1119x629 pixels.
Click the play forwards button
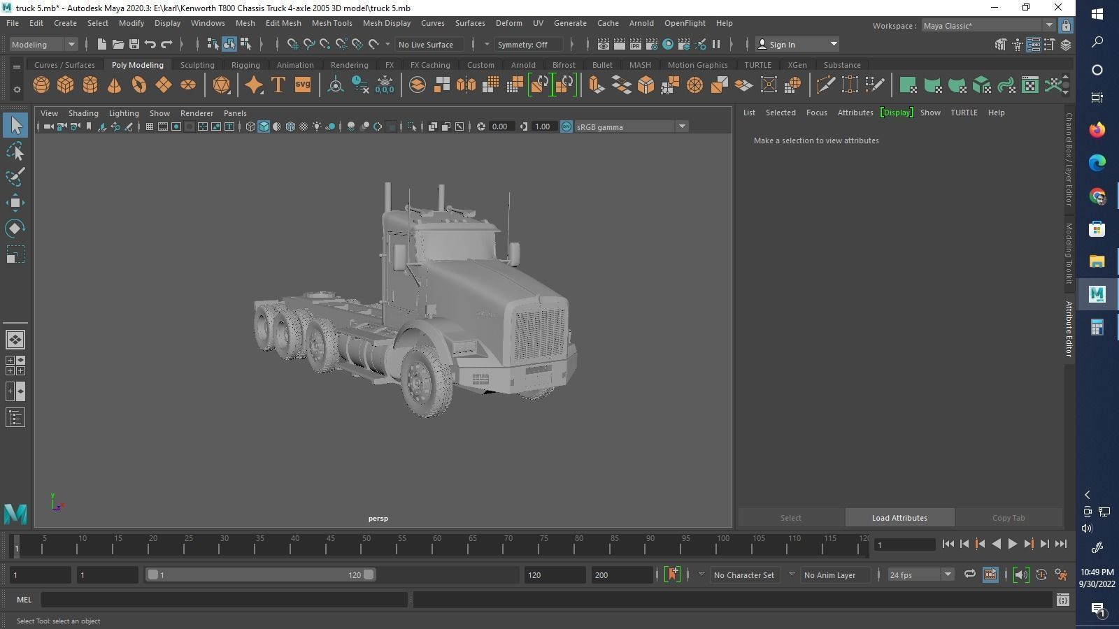1012,544
